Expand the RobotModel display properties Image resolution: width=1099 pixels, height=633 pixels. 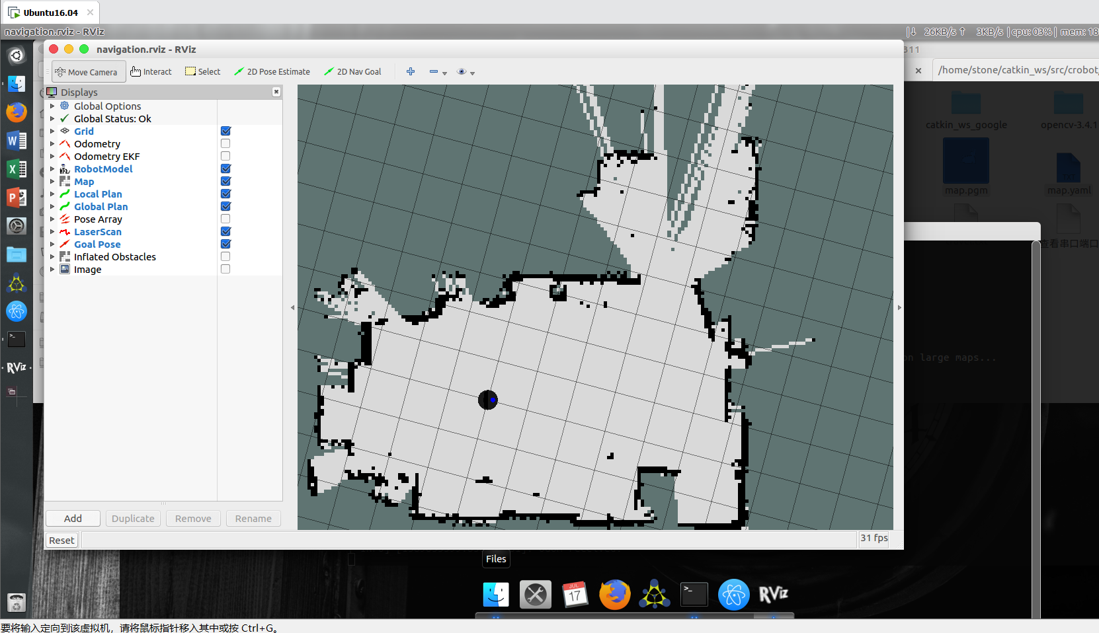52,169
